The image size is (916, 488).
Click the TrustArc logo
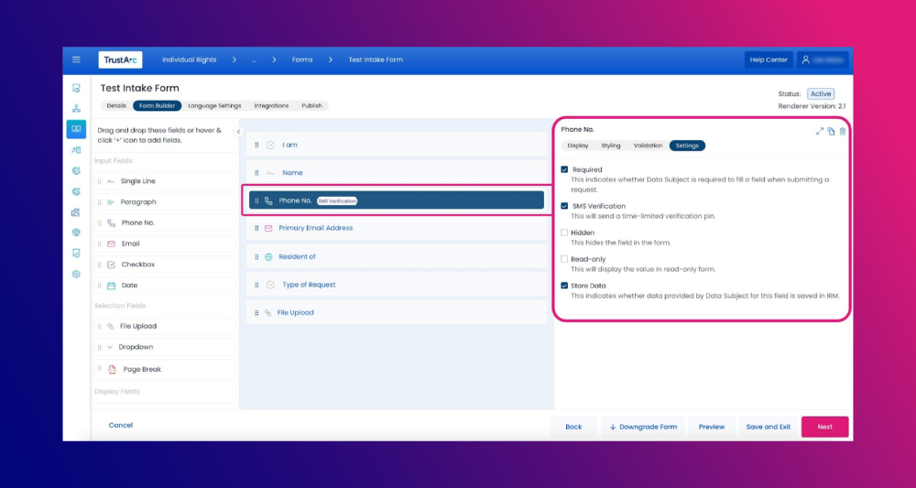120,60
